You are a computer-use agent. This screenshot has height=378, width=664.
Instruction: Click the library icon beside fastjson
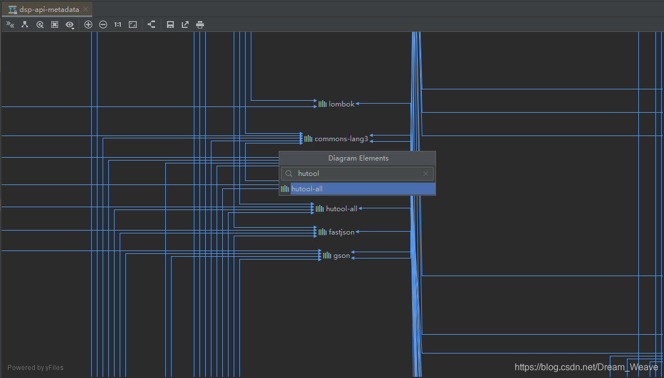tap(323, 232)
